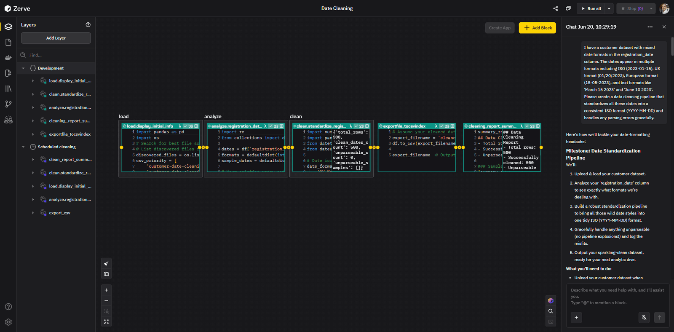This screenshot has width=674, height=332.
Task: Expand cleaning_report_su... under Development
Action: pyautogui.click(x=33, y=121)
